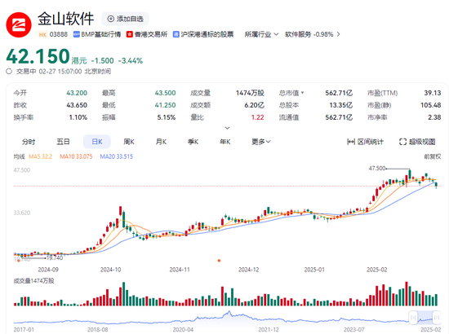This screenshot has height=334, width=449.
Task: Click the orange event dot marker below chart
Action: pos(219,261)
